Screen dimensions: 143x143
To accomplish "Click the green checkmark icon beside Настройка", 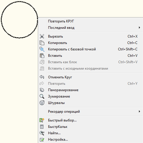I will [x=42, y=140].
